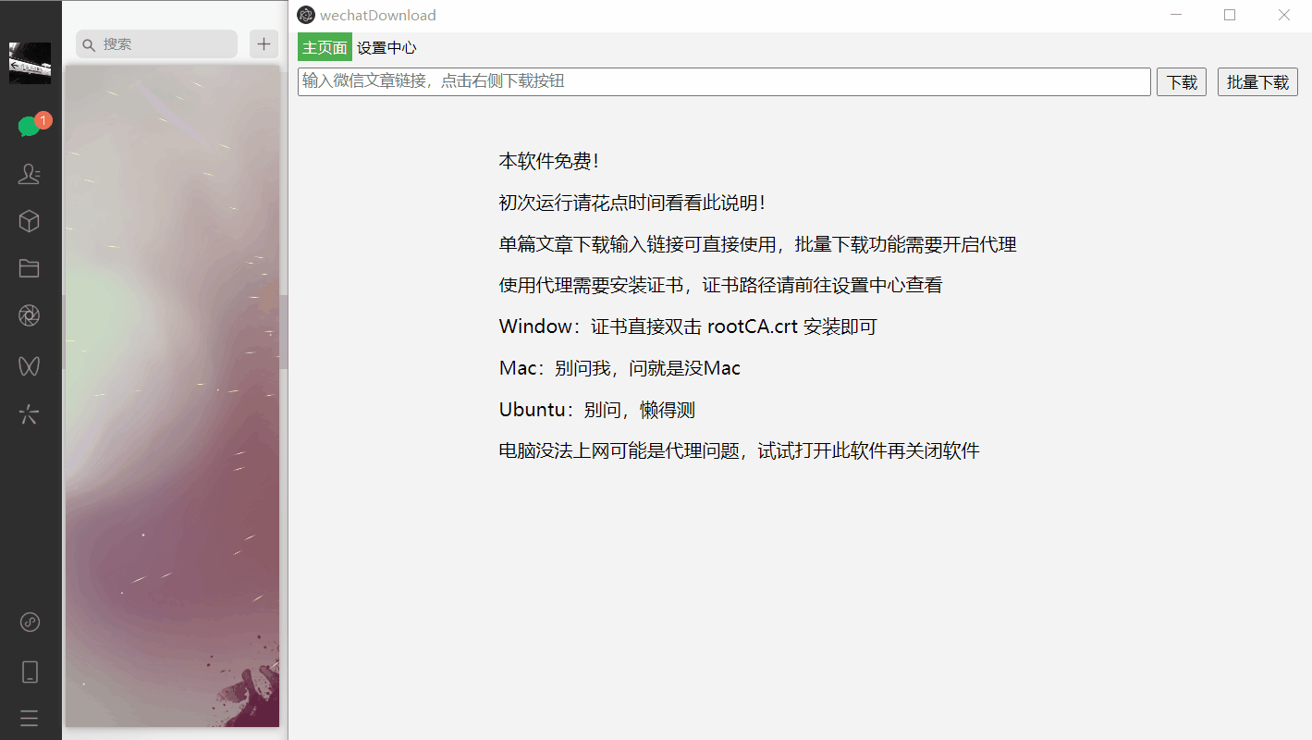Click the line "Mac:别问我,问就是没Mac"
Image resolution: width=1312 pixels, height=740 pixels.
coord(619,368)
